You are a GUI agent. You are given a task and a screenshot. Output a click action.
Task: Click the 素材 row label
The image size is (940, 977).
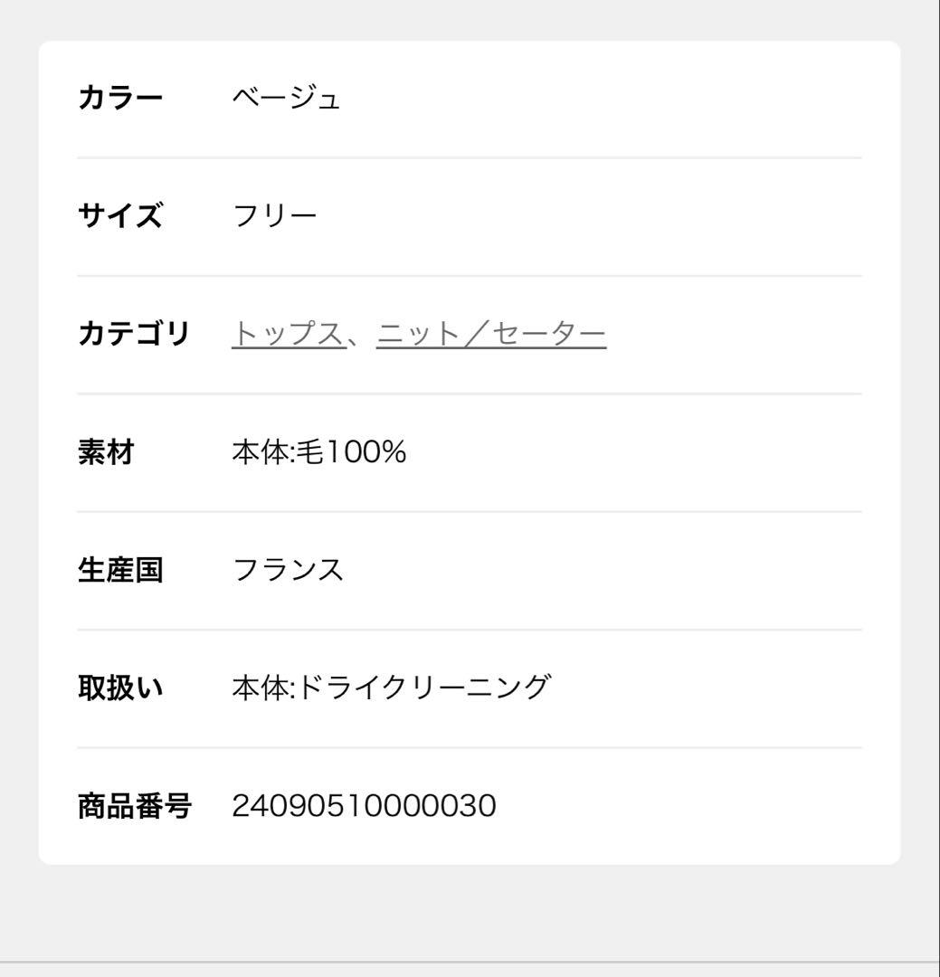pyautogui.click(x=106, y=452)
